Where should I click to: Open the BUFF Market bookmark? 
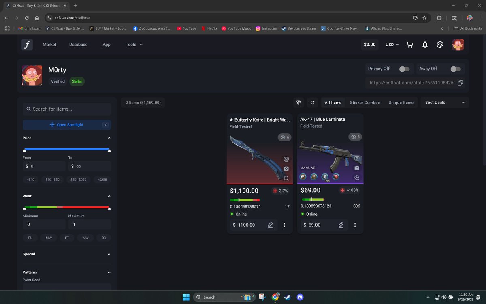coord(108,28)
